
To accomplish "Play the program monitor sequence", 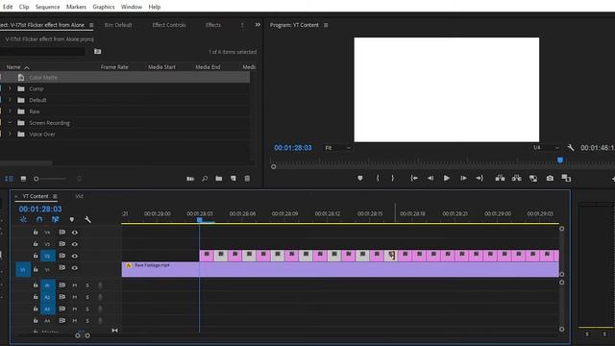I will [446, 178].
